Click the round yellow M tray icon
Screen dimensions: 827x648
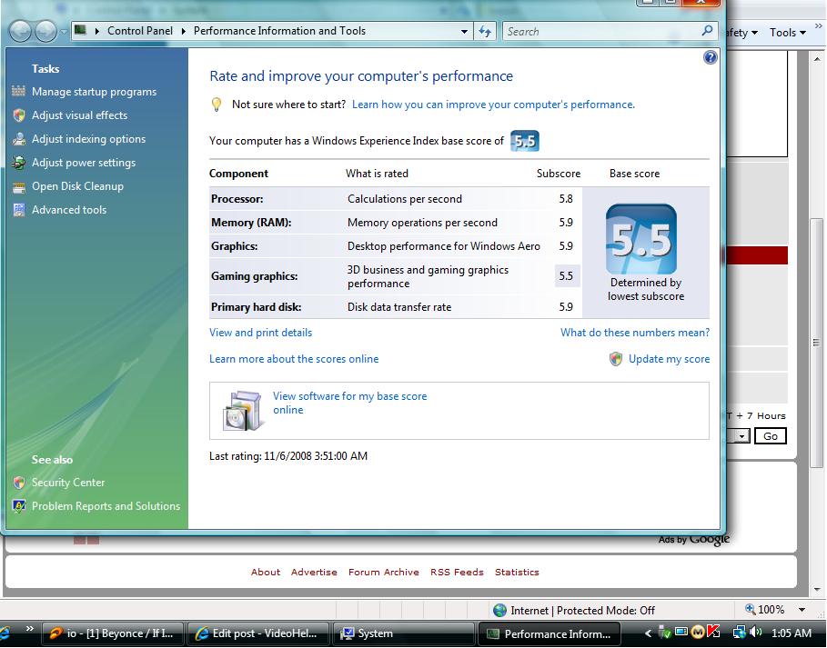(698, 632)
